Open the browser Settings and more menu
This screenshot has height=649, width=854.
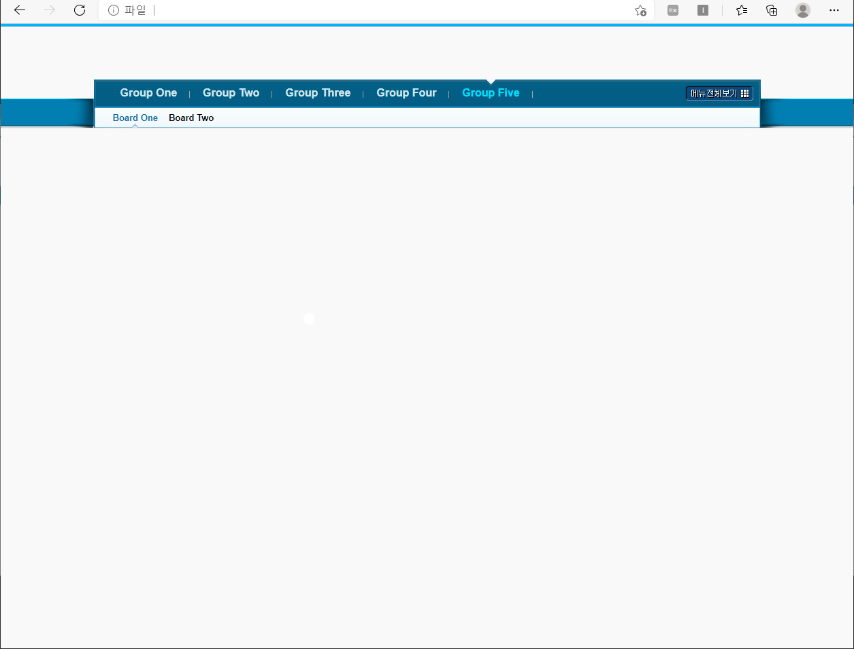pos(834,10)
